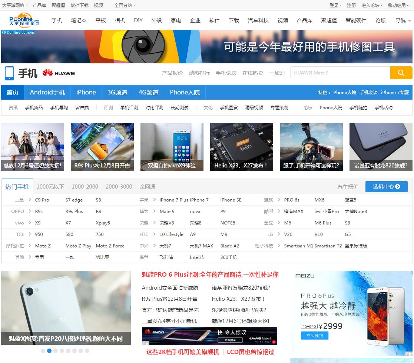
Task: Click the top photo-editing tool banner
Action: pos(207,46)
